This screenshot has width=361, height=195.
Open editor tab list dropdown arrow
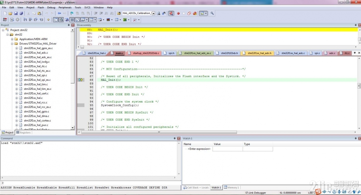click(x=355, y=53)
